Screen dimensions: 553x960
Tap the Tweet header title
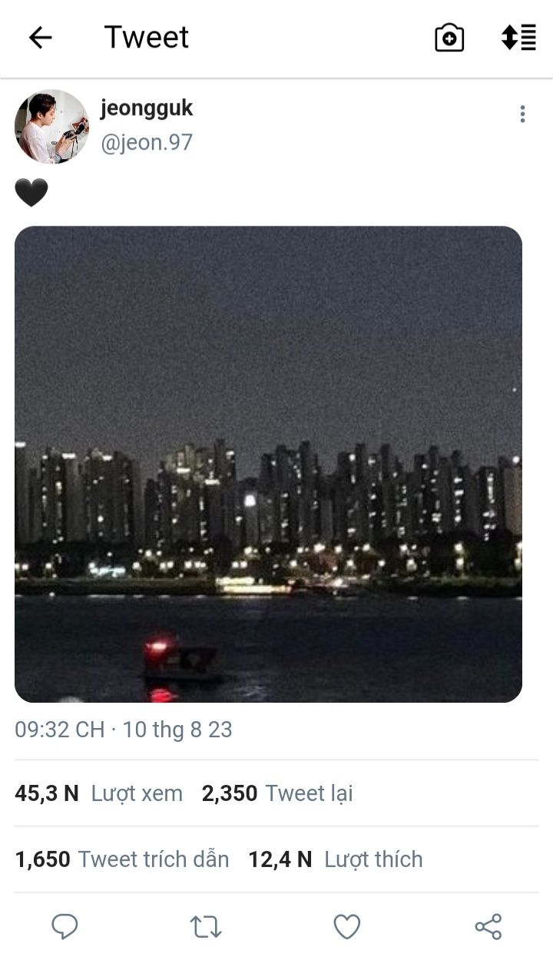(x=147, y=37)
